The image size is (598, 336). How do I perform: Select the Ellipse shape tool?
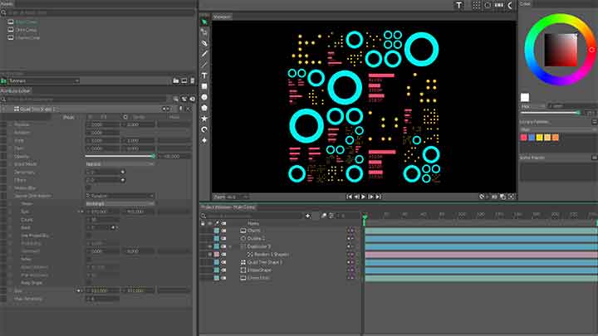click(x=204, y=97)
